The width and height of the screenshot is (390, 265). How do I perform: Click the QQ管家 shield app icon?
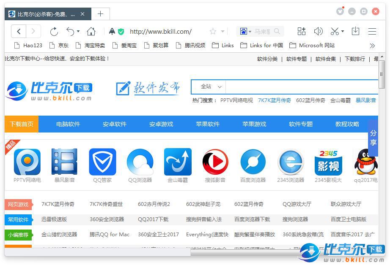[102, 162]
